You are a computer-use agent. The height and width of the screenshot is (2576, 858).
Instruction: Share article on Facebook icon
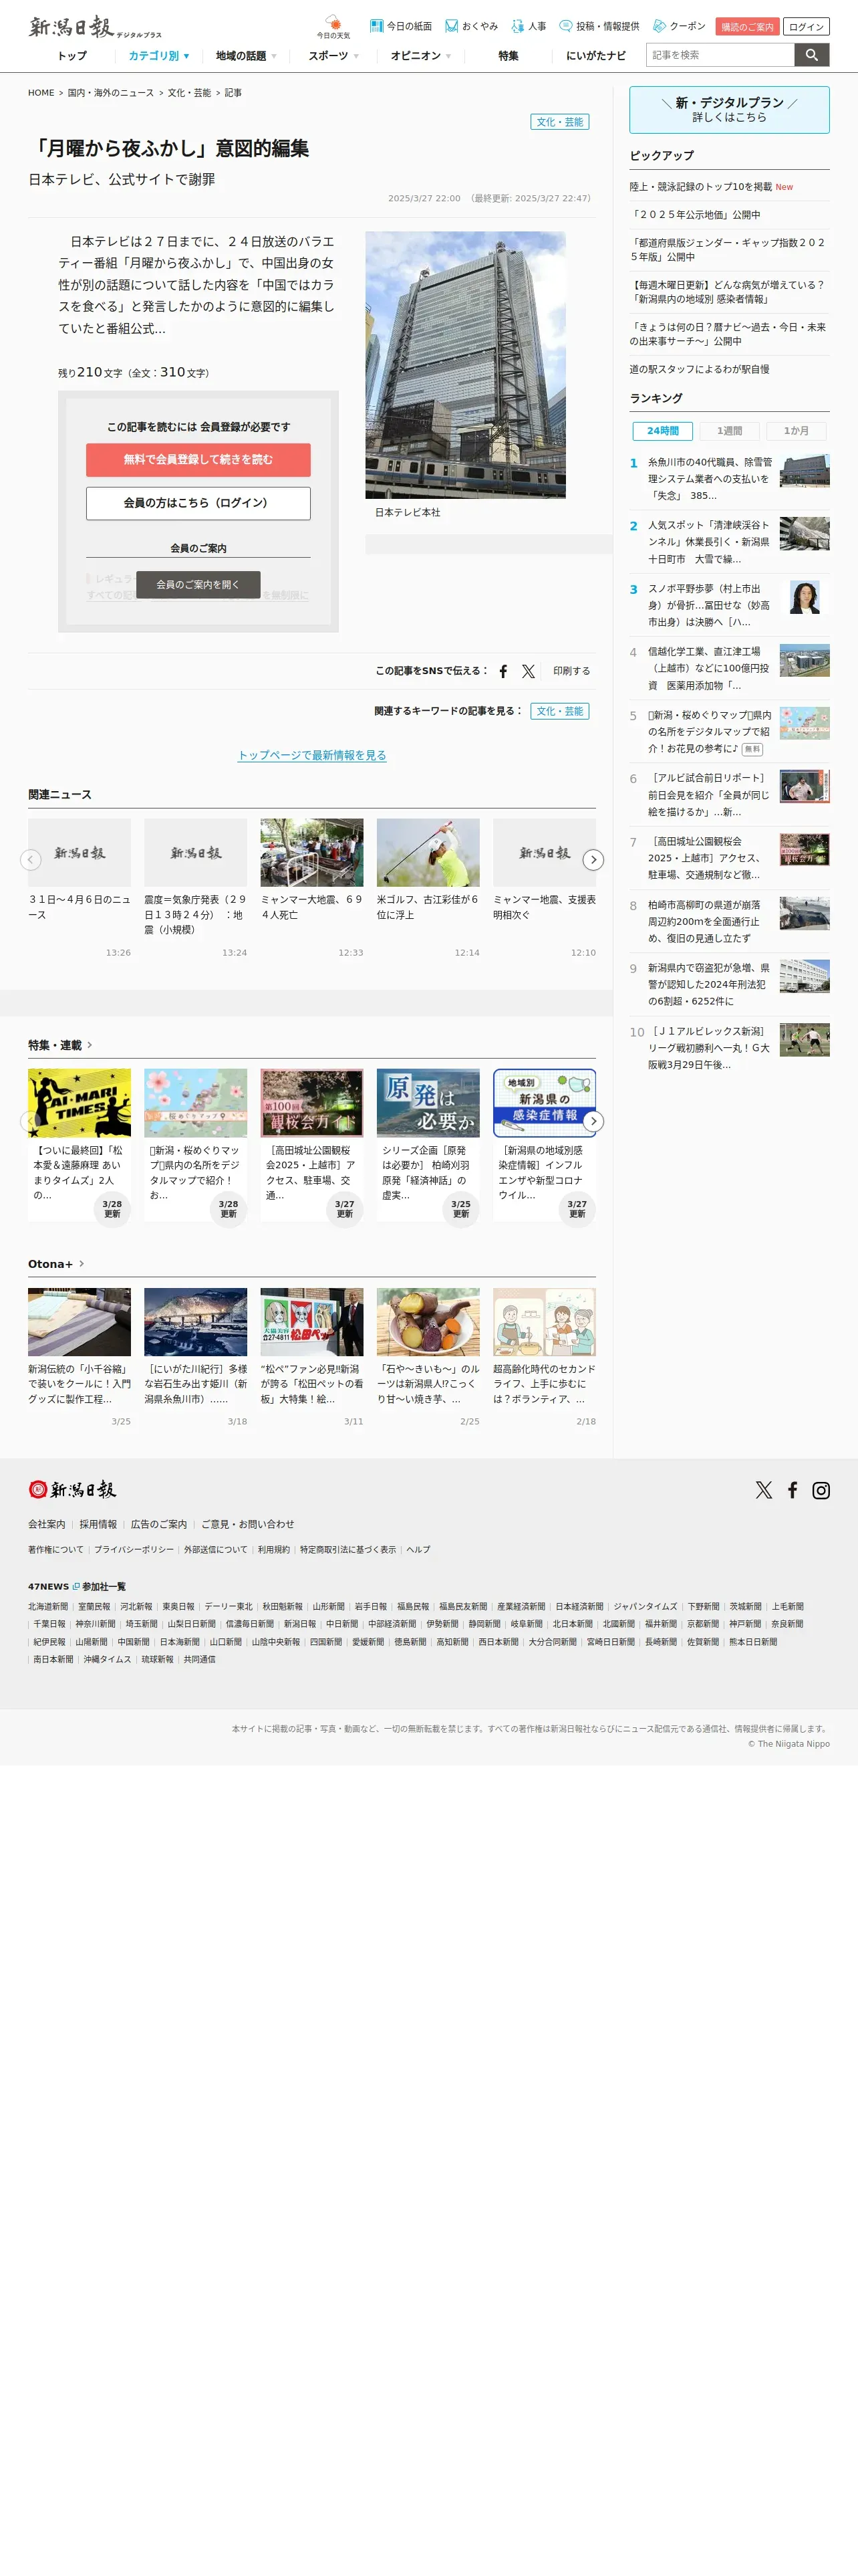tap(503, 671)
